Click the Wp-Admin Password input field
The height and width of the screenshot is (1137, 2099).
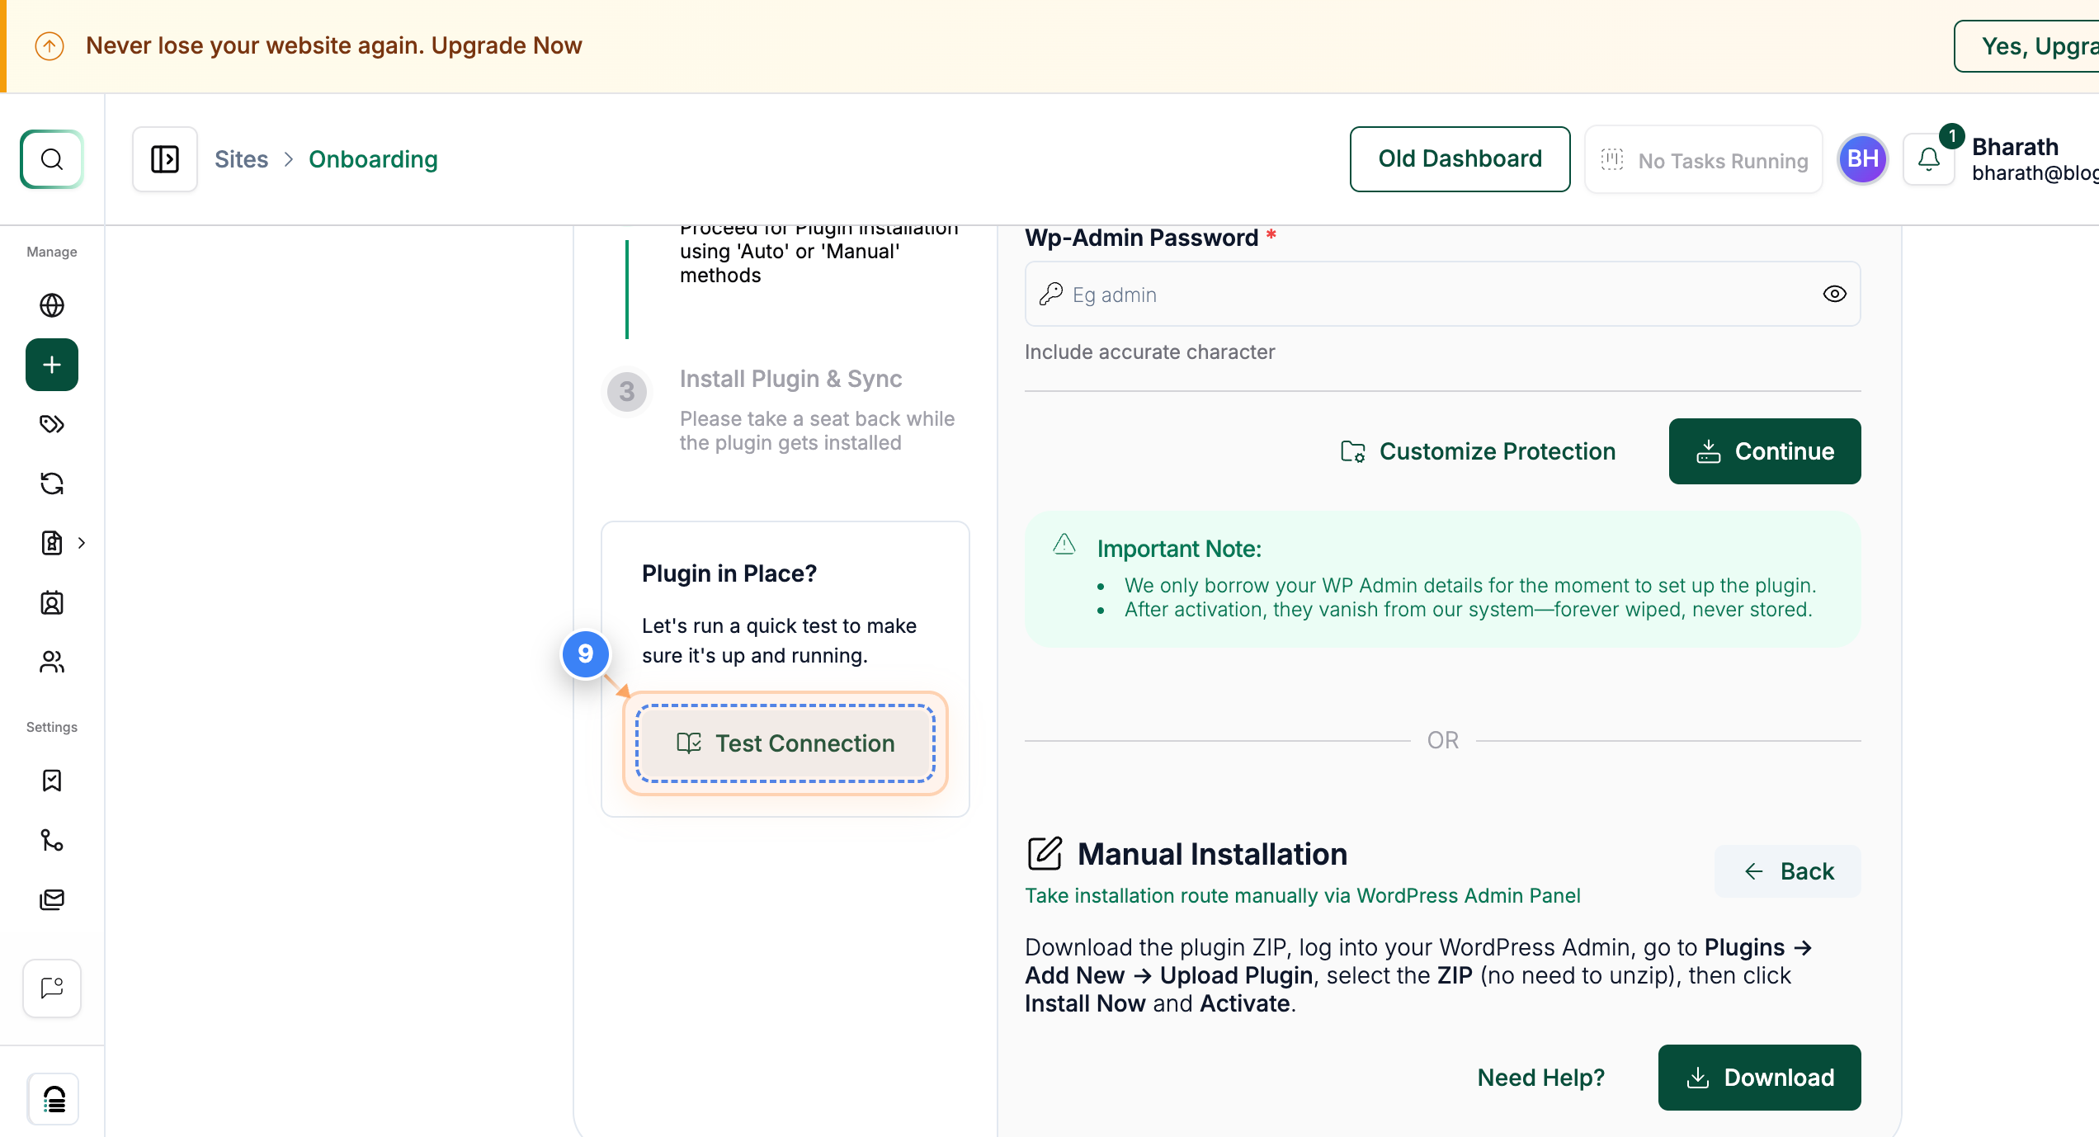1442,294
